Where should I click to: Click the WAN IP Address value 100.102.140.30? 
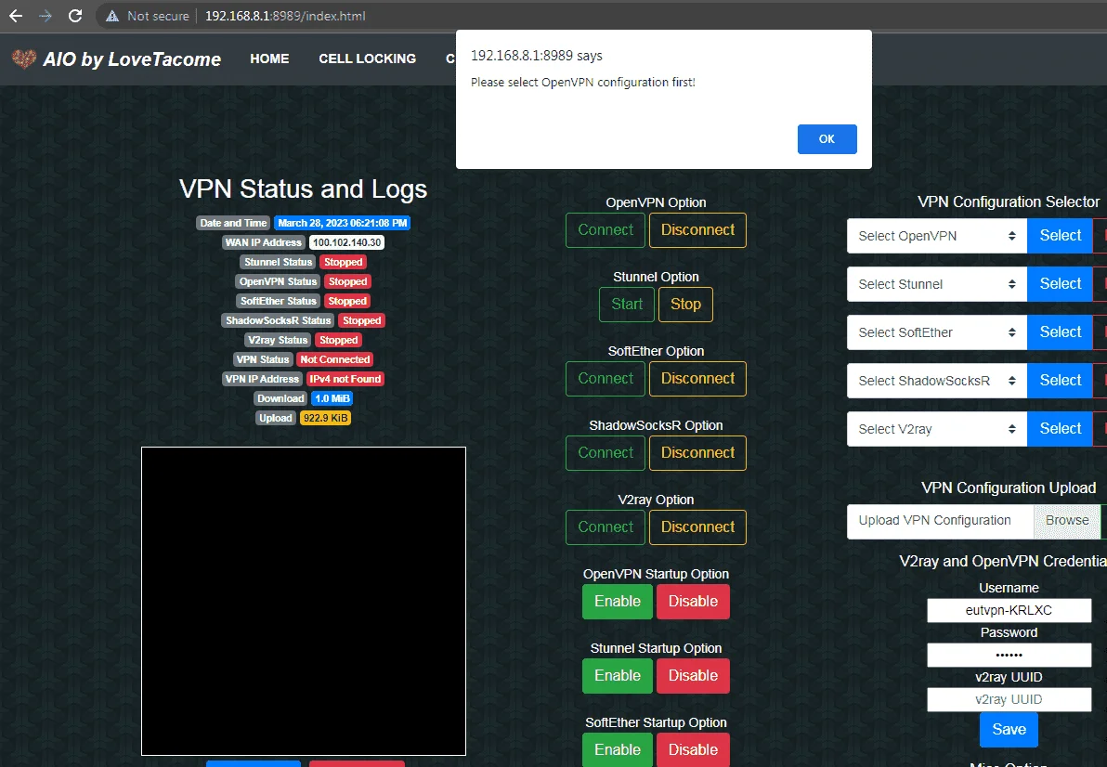(x=346, y=242)
